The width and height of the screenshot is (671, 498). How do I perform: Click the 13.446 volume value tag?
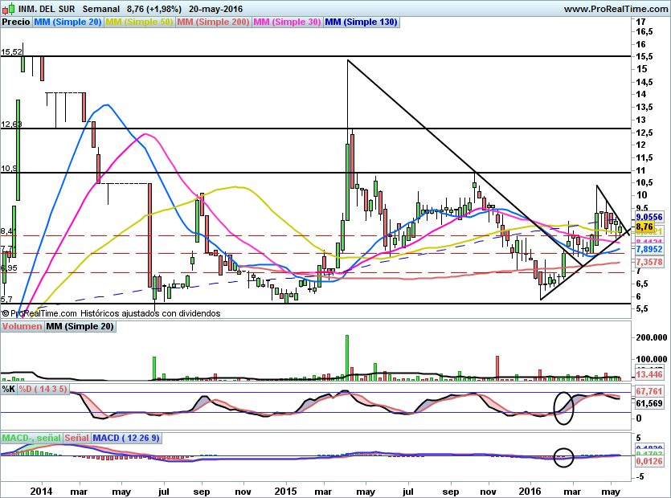pyautogui.click(x=648, y=375)
